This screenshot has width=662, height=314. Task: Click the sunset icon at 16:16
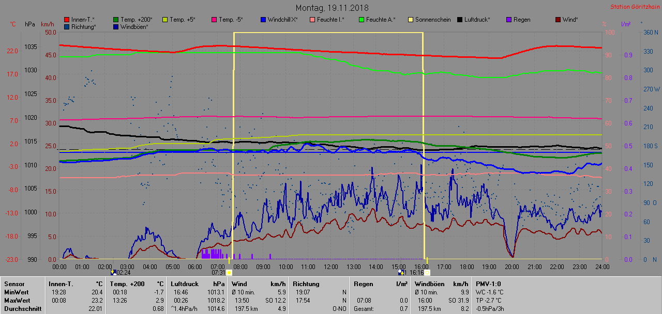427,272
